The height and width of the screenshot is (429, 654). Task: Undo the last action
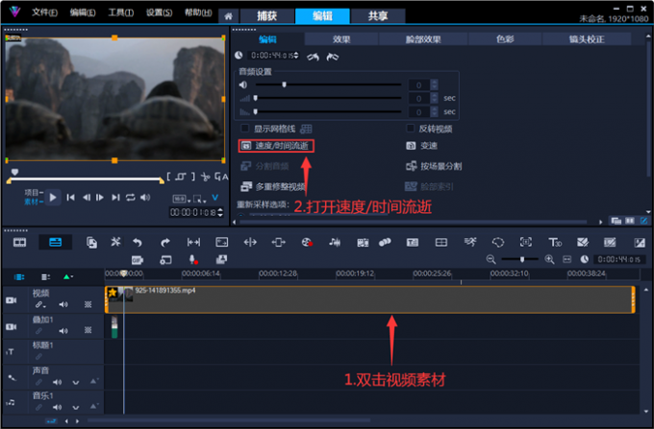[x=138, y=242]
